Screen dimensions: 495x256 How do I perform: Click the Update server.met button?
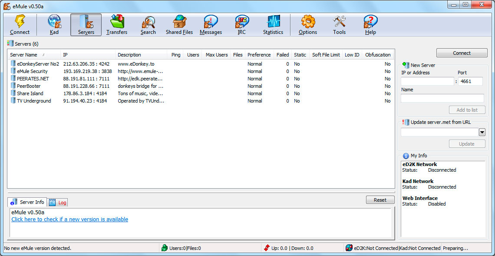click(467, 144)
